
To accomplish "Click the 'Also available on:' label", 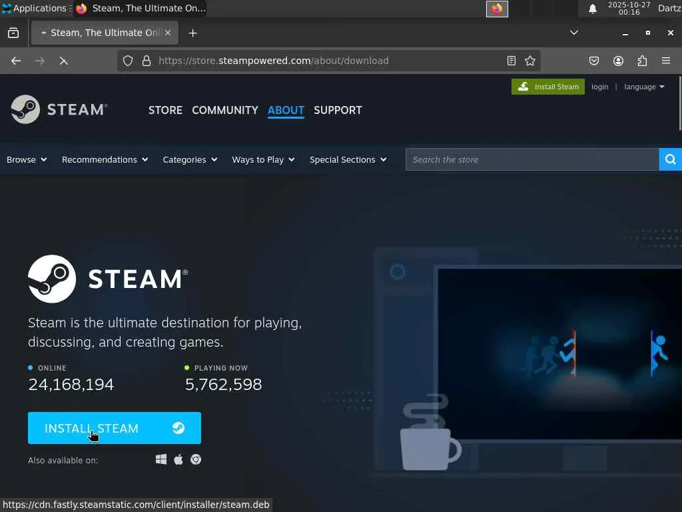I will pyautogui.click(x=63, y=460).
